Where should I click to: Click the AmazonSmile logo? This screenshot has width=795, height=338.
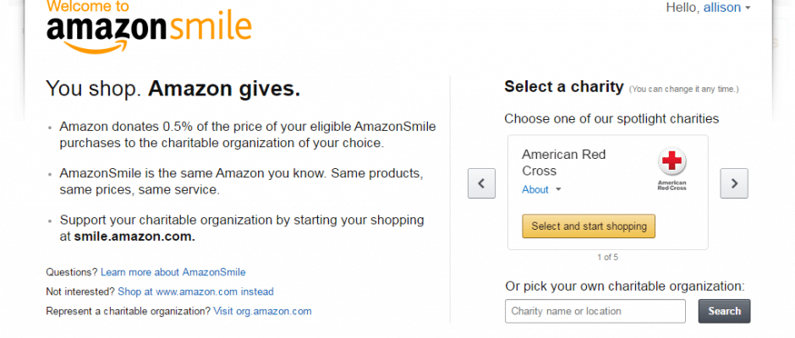click(x=149, y=30)
